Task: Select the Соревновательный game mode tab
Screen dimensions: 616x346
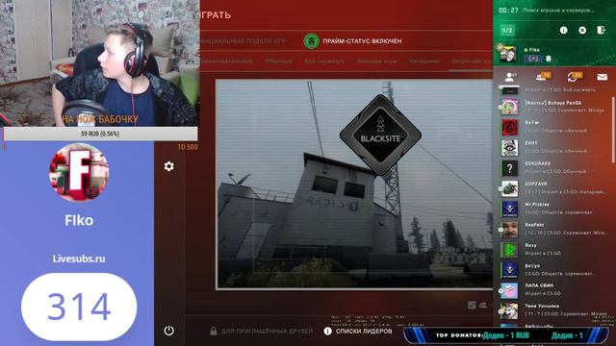Action: 226,62
